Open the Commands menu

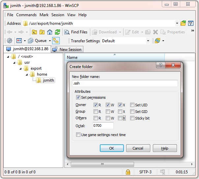(26, 15)
